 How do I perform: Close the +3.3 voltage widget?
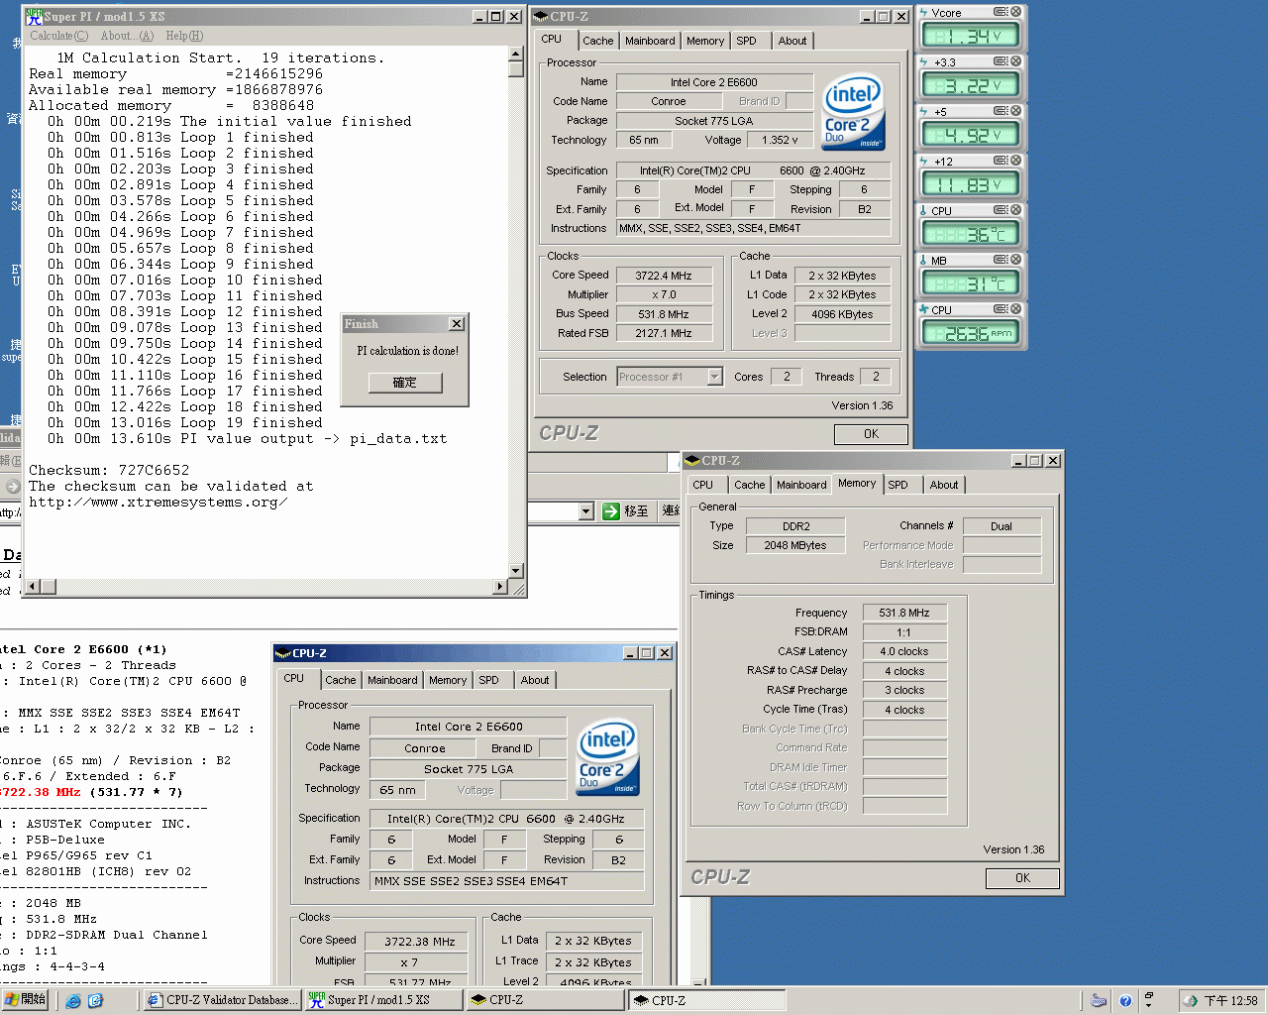(1015, 61)
